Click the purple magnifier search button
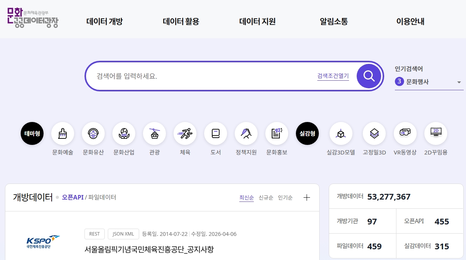The width and height of the screenshot is (466, 260). (369, 76)
